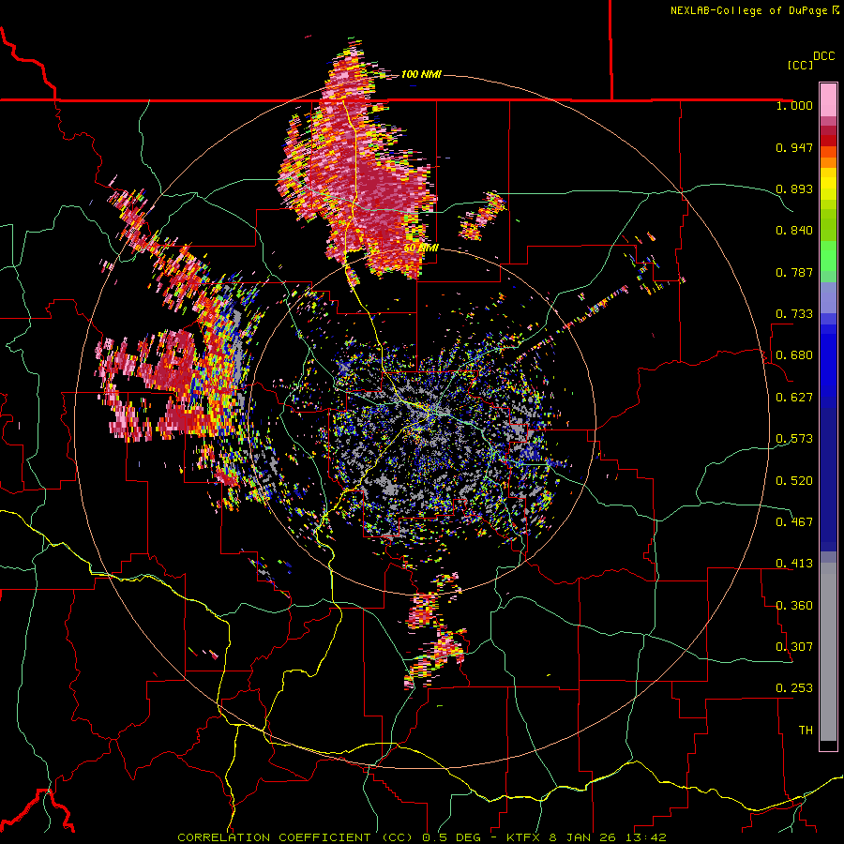Pick the light pink color at the top of the scale
The height and width of the screenshot is (844, 844).
[828, 99]
